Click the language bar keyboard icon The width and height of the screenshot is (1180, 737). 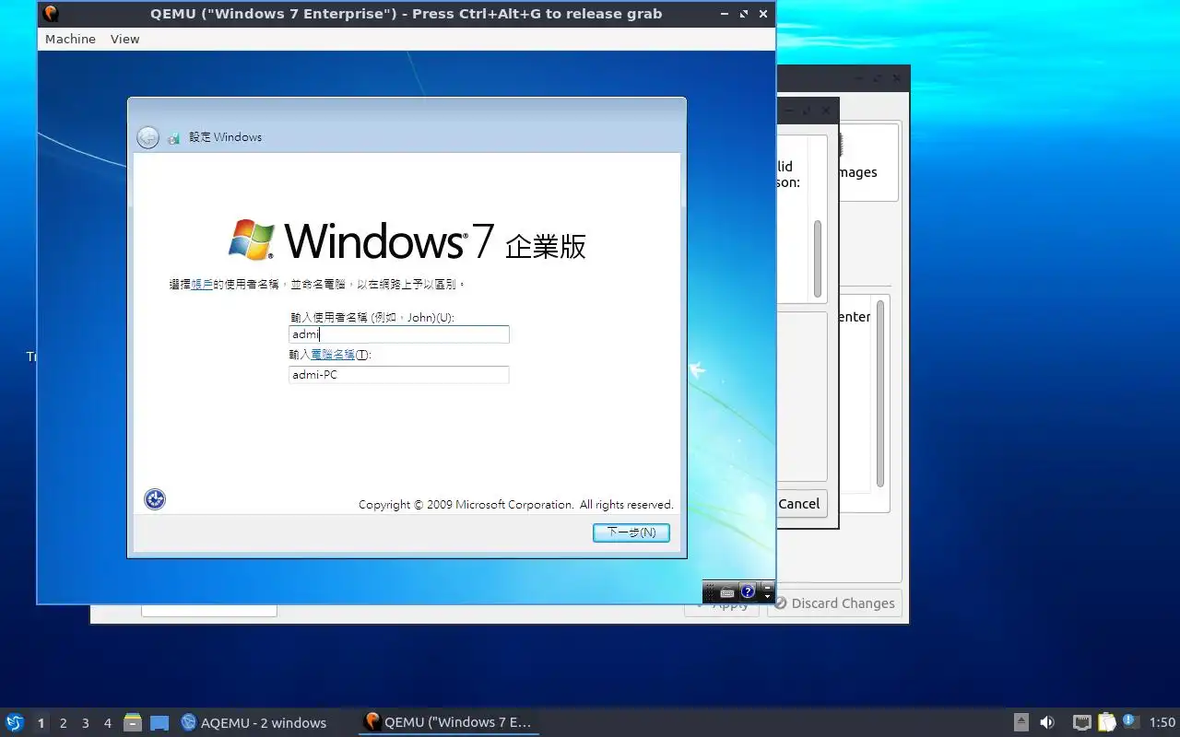tap(727, 592)
